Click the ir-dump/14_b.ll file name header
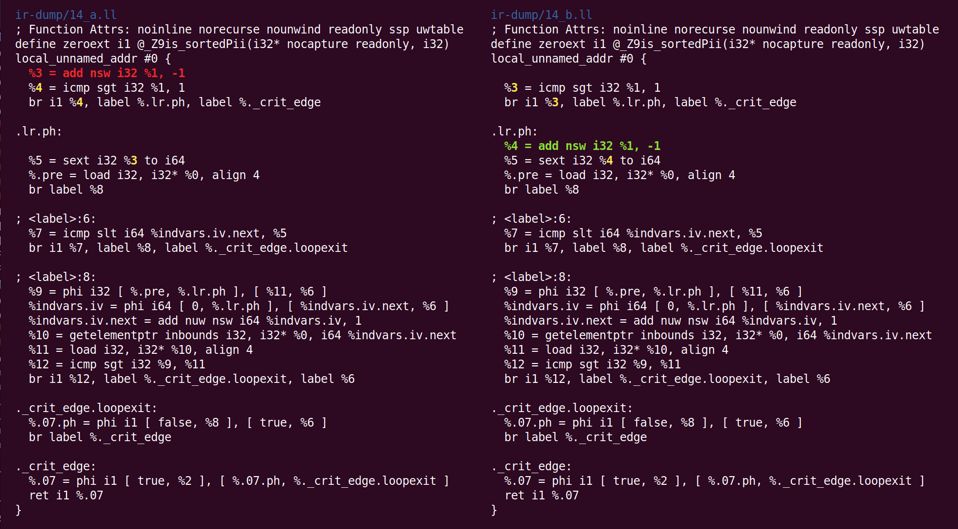 541,15
